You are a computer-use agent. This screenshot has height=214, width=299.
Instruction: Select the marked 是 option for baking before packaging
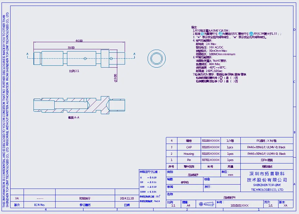point(221,78)
